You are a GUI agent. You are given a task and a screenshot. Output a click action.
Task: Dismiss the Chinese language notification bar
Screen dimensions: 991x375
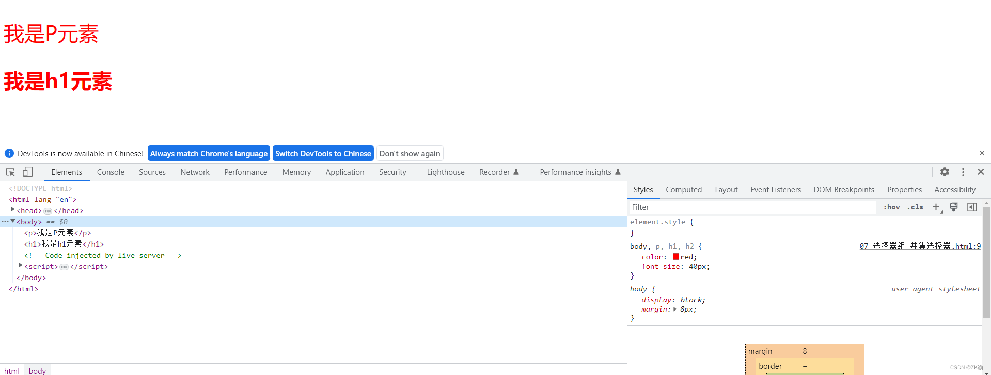pos(982,153)
